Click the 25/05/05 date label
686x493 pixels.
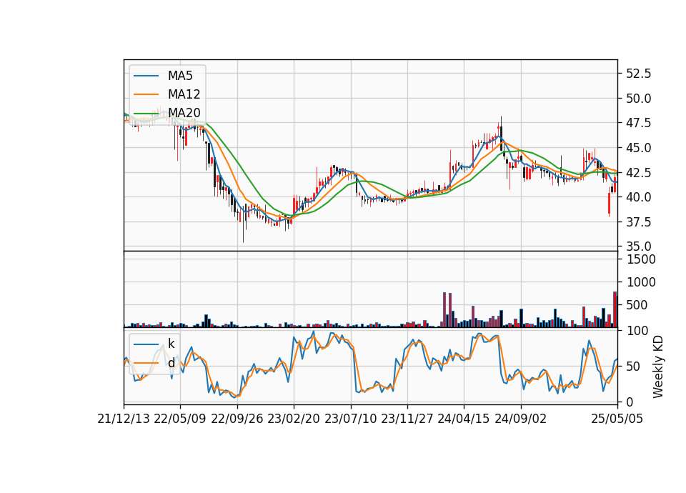tap(617, 419)
